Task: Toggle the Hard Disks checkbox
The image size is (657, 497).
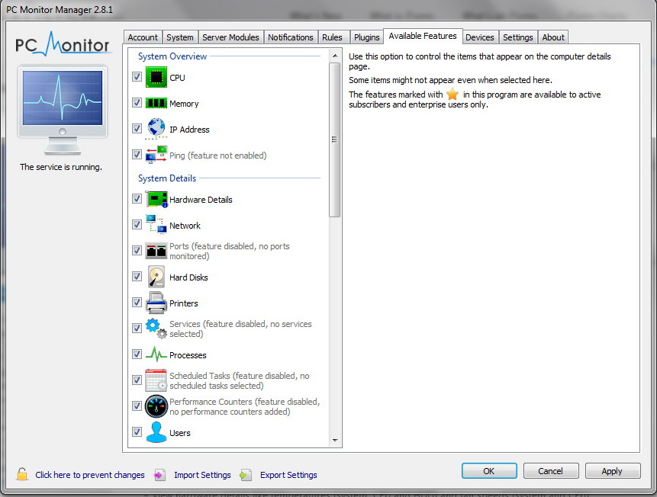Action: click(x=137, y=277)
